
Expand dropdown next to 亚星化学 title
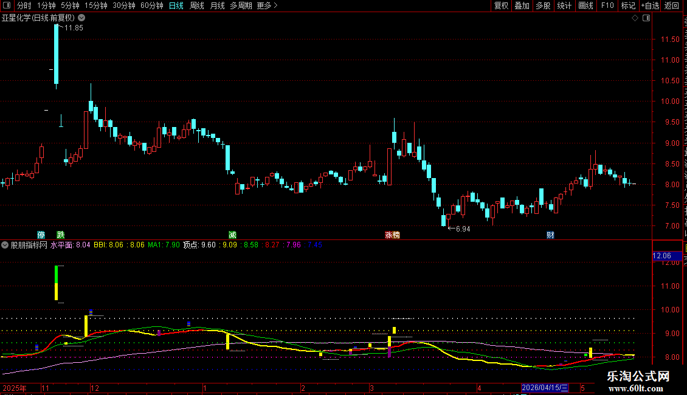coord(81,18)
